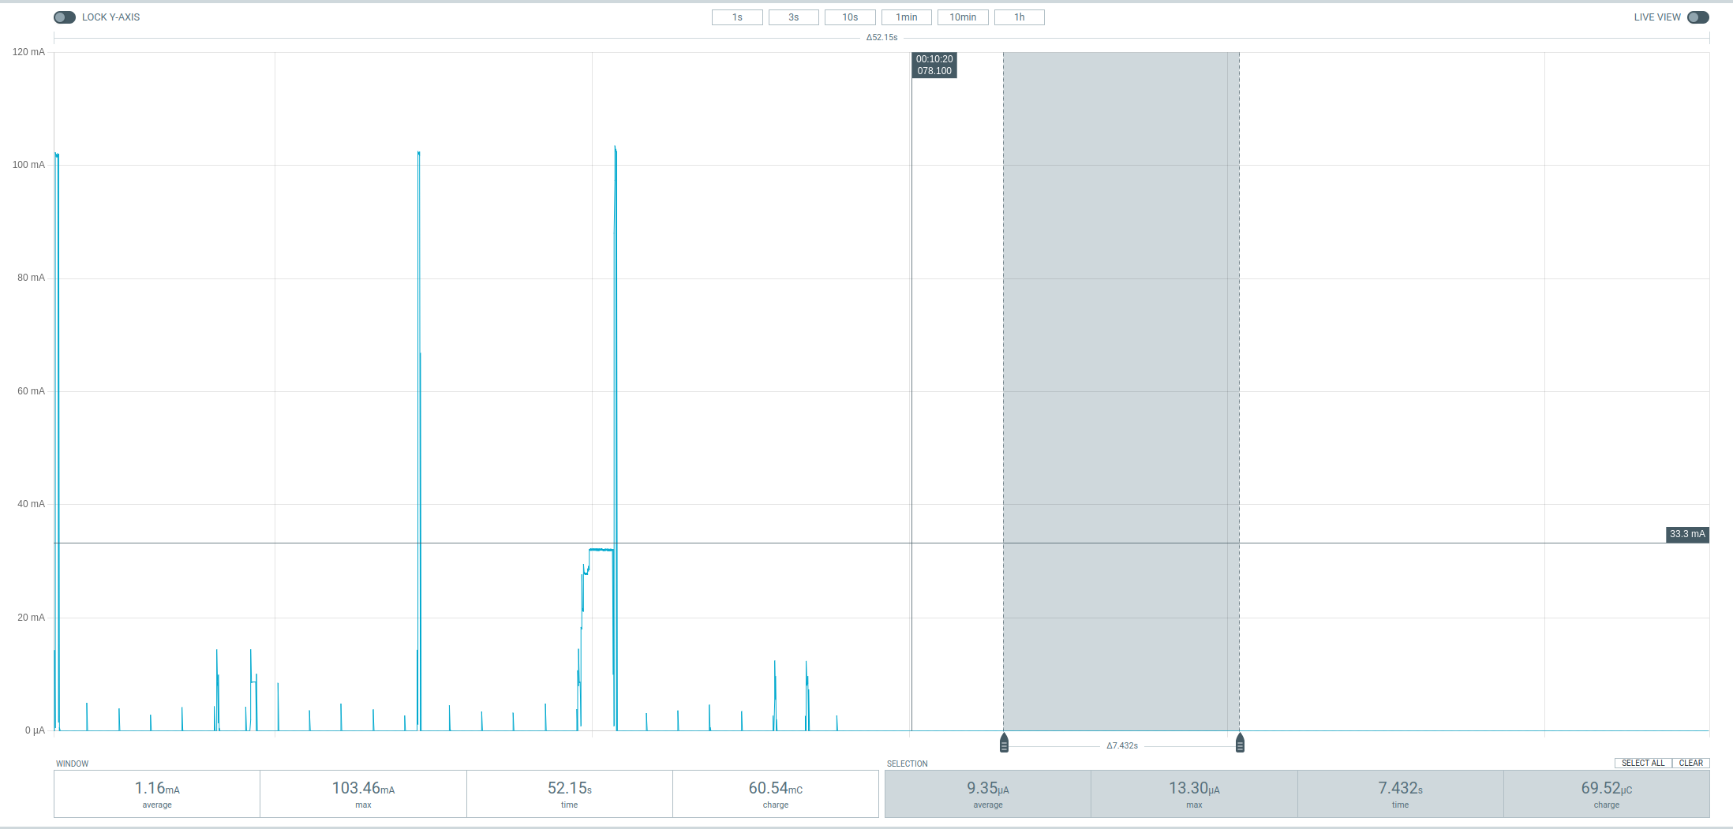Click the 33.3 mA cursor value label

coord(1686,535)
